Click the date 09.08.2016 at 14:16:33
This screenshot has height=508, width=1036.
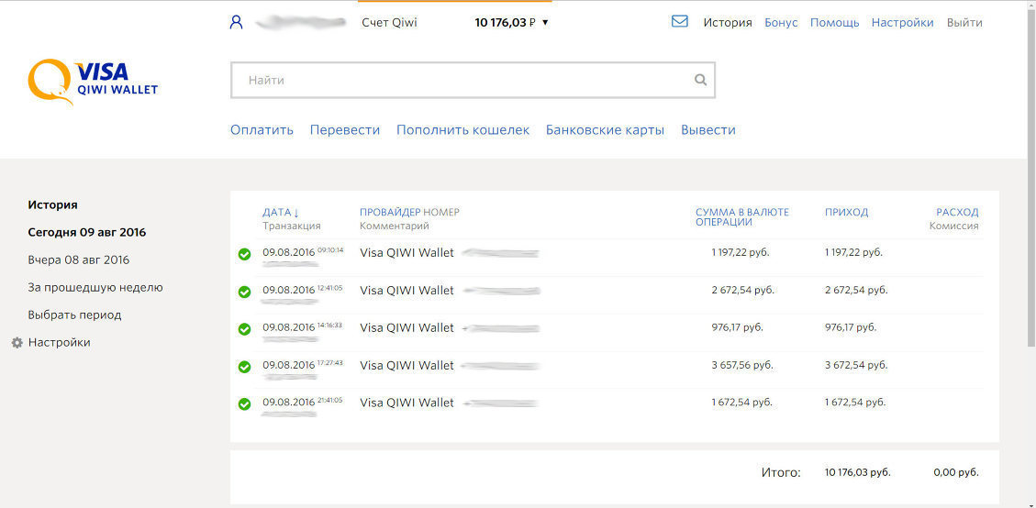click(x=289, y=327)
